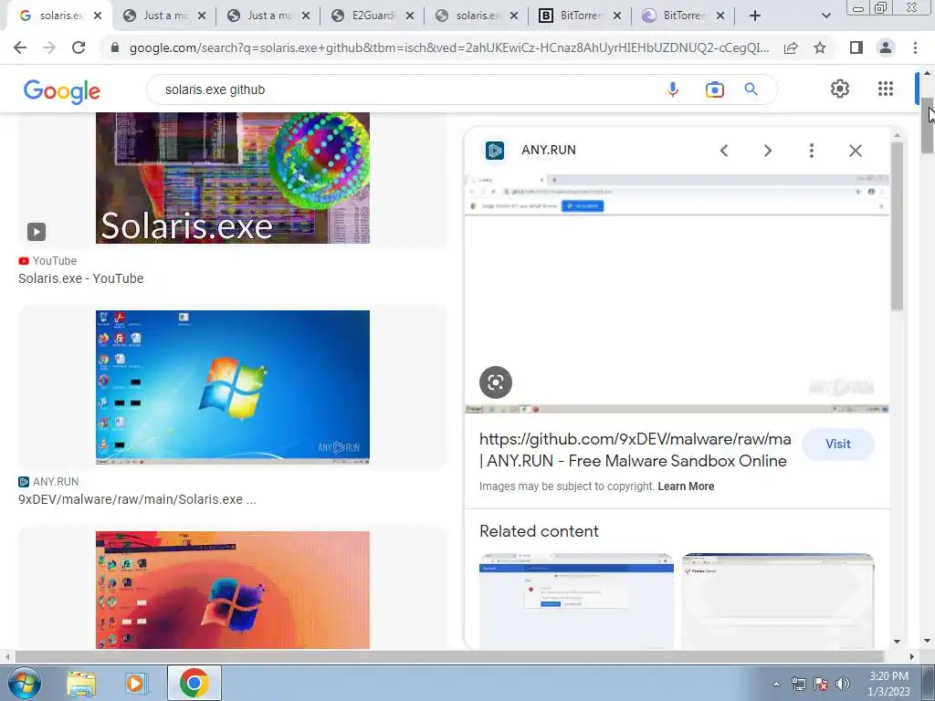Click the Visit button
935x701 pixels.
pos(838,445)
